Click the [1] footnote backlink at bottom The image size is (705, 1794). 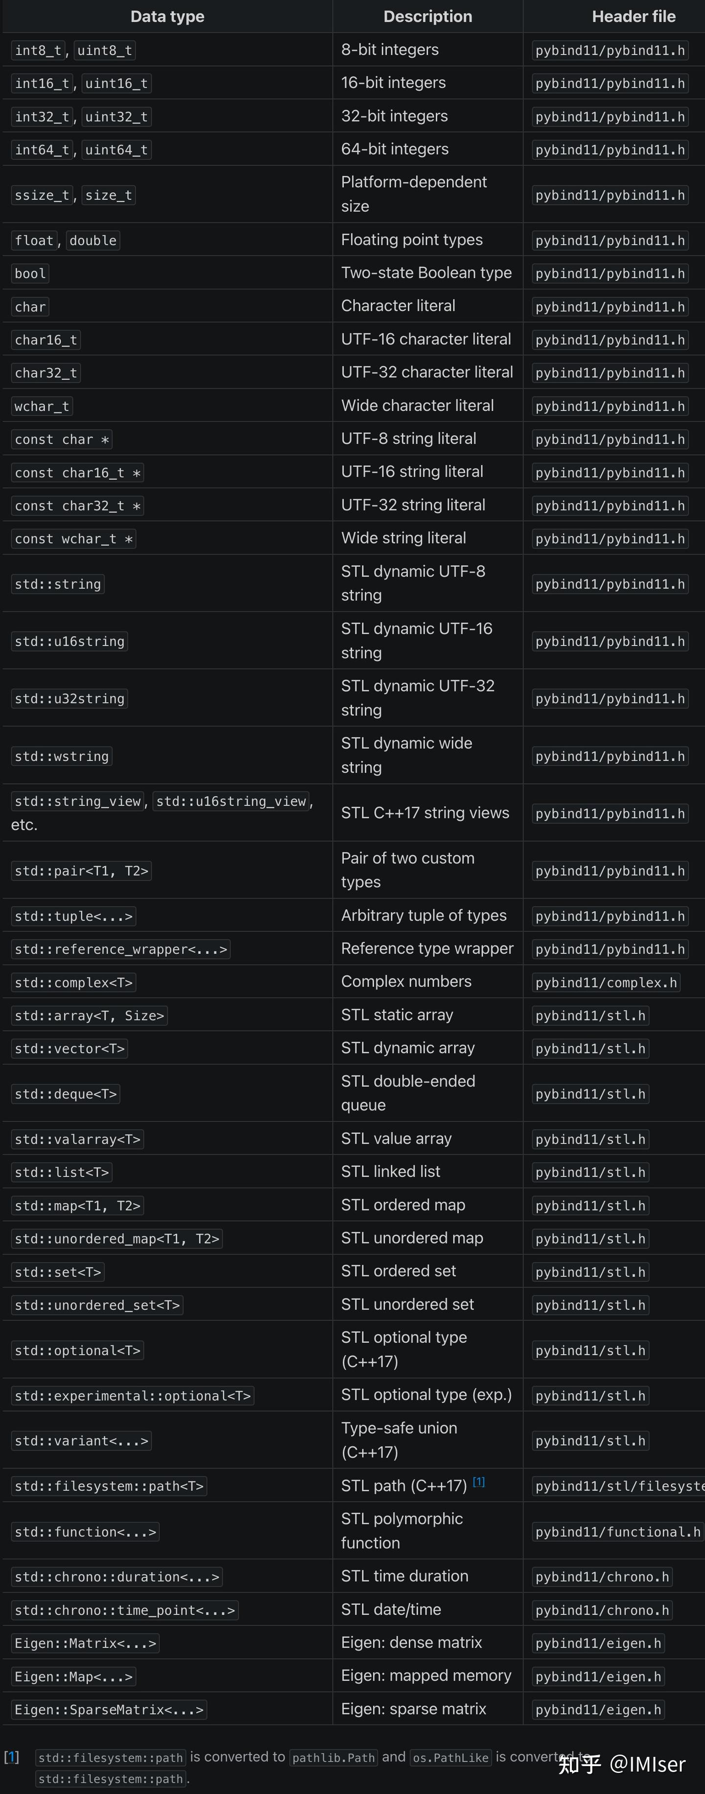pyautogui.click(x=11, y=1756)
